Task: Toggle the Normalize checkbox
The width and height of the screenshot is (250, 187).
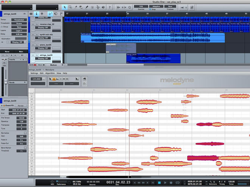Action: 25,133
